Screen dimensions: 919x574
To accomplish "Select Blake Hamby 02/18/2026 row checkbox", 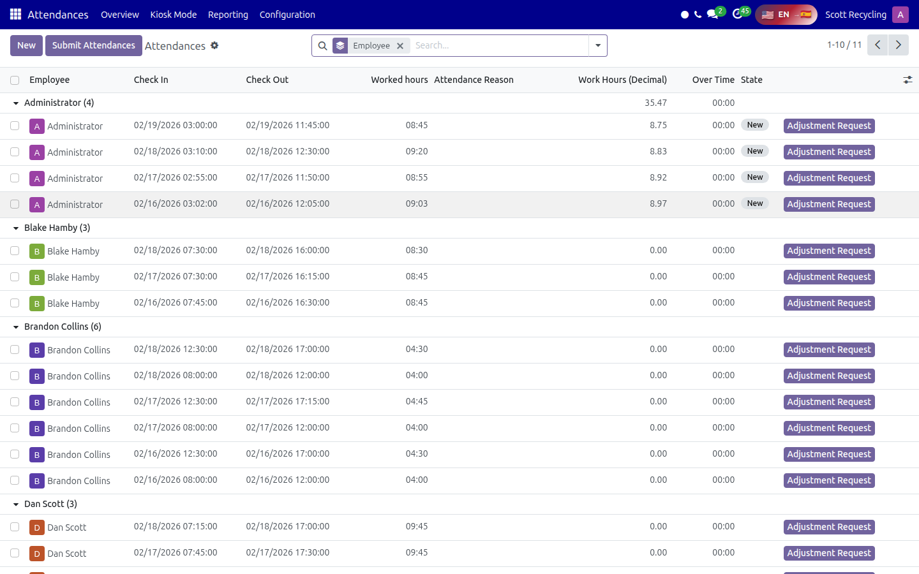I will coord(15,251).
